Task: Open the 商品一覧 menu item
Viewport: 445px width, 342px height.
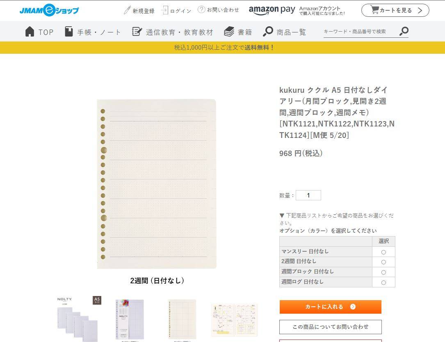Action: pos(285,32)
